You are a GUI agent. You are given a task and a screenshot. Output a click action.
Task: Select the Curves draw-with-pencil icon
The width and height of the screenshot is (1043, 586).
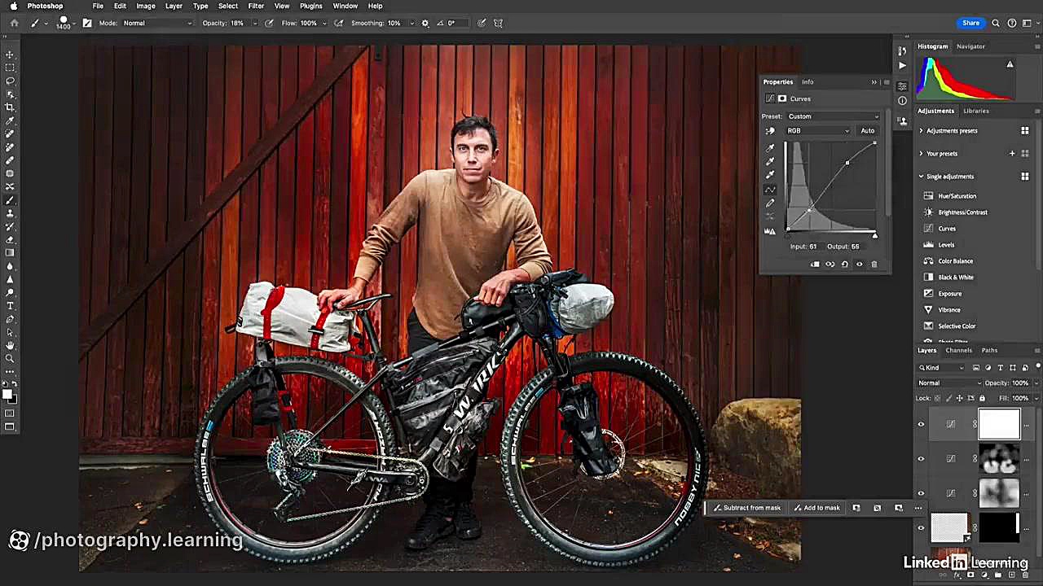(x=770, y=203)
